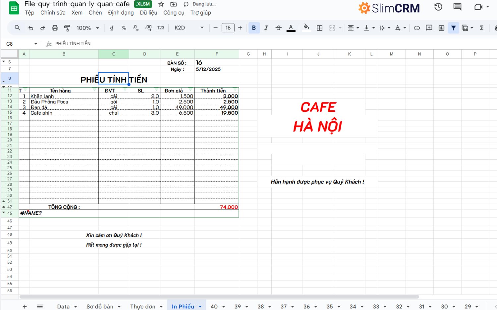Click the insert chart icon
Viewport: 497px width, 310px height.
click(x=441, y=28)
